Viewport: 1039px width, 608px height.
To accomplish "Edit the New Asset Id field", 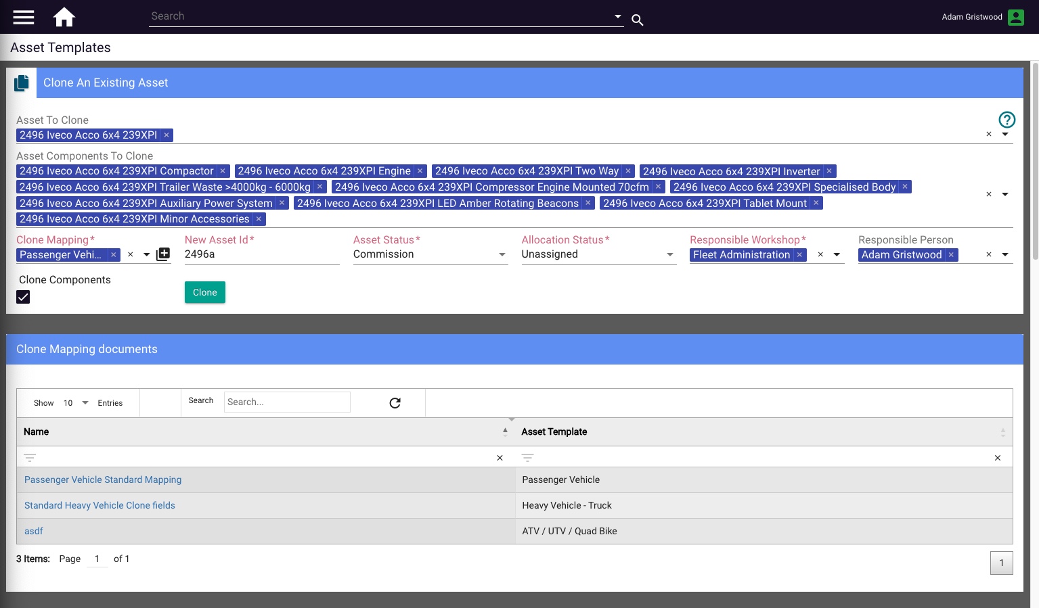I will tap(262, 254).
